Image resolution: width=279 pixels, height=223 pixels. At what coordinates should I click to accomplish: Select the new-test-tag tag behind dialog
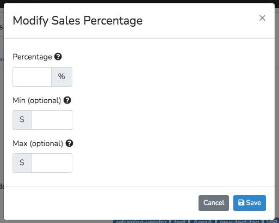[239, 221]
